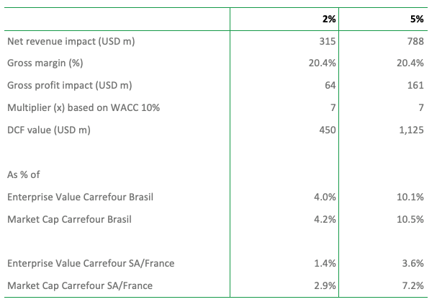Click the 2% column header
Image resolution: width=437 pixels, height=302 pixels.
click(x=329, y=19)
